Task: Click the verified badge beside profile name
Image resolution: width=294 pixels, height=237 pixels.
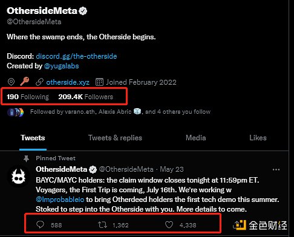Action: [x=83, y=11]
